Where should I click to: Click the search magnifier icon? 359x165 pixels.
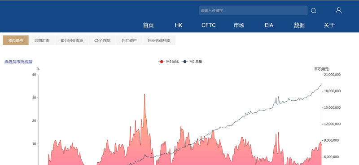[313, 10]
